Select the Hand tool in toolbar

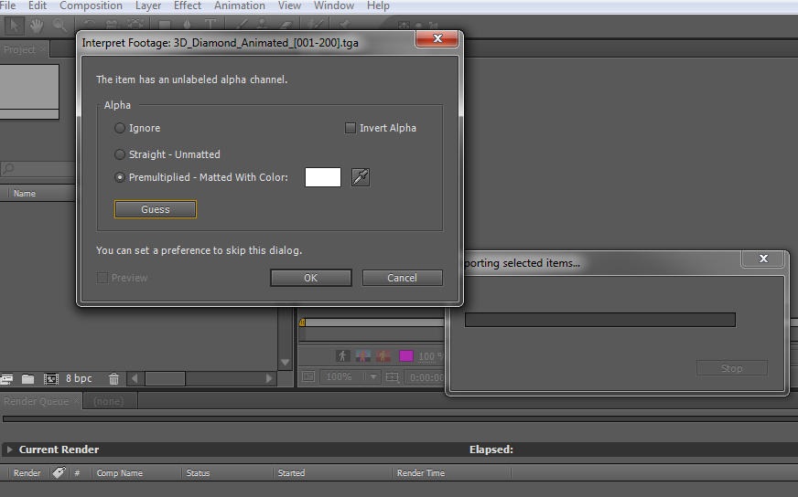(37, 26)
